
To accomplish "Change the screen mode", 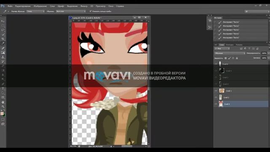I will (3, 124).
